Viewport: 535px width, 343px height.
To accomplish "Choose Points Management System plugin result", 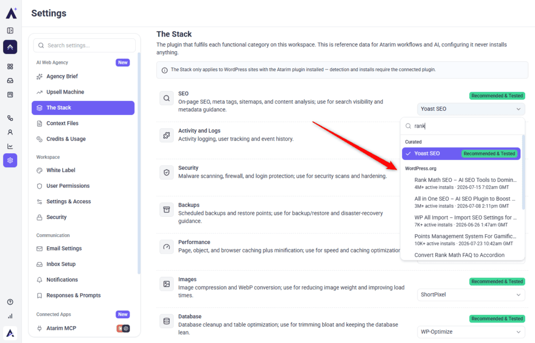I will point(461,239).
